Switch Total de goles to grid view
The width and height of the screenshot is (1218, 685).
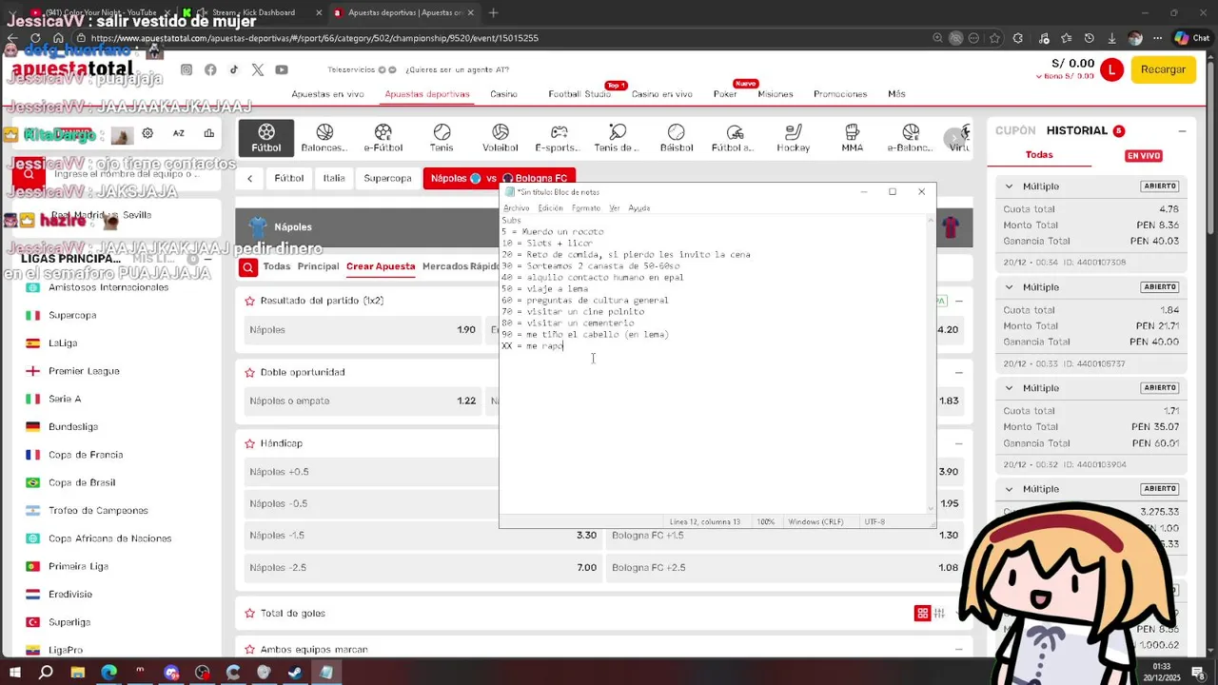pos(922,614)
